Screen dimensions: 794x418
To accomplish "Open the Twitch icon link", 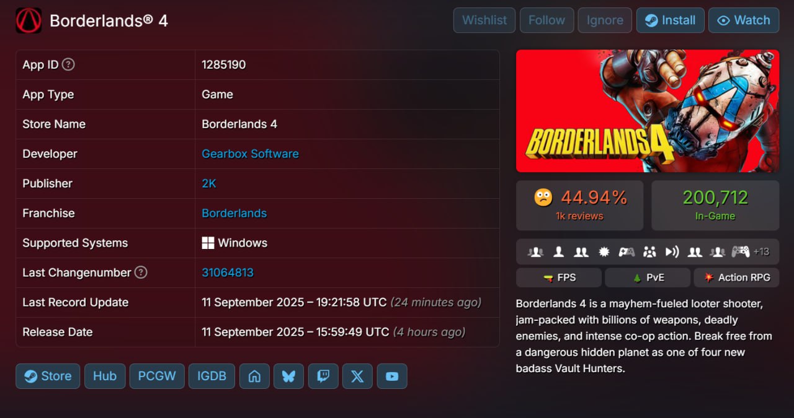I will pos(323,376).
